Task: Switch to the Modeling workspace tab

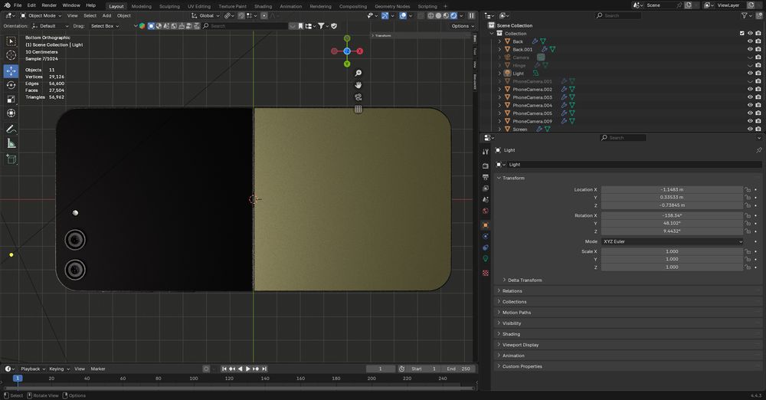Action: [141, 6]
